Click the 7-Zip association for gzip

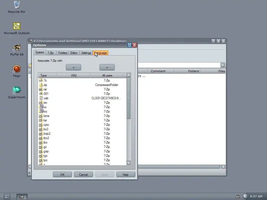point(107,151)
